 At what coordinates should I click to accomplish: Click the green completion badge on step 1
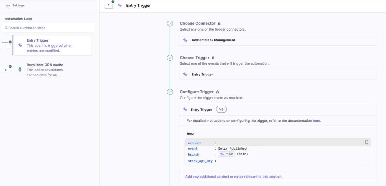tap(9, 42)
